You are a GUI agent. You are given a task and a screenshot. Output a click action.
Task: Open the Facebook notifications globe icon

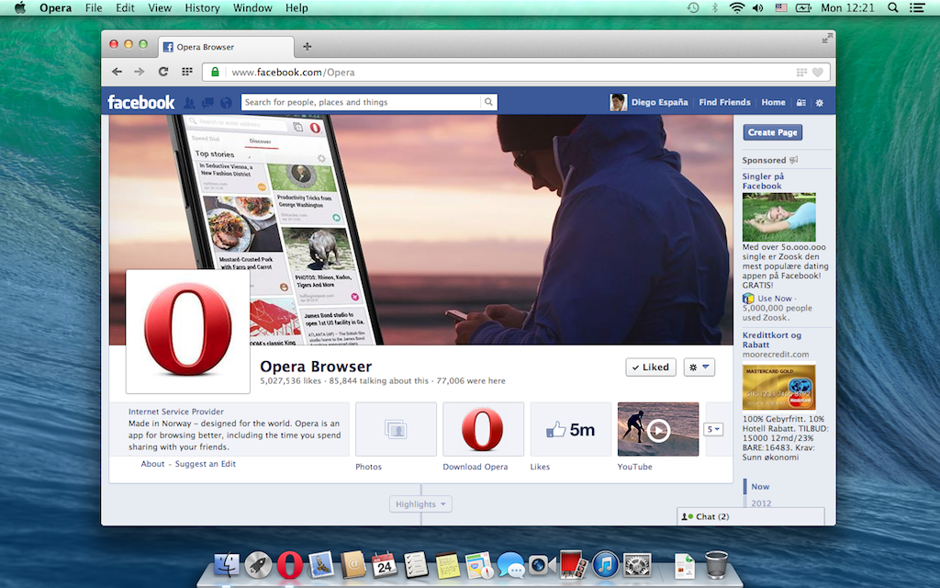click(x=226, y=103)
